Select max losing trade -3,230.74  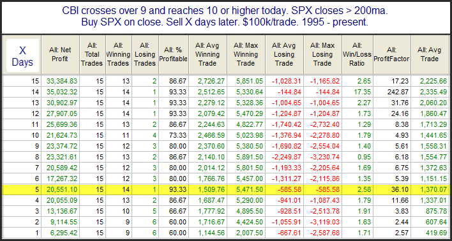(326, 157)
